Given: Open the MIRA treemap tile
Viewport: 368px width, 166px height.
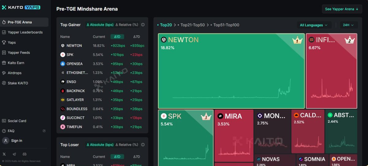Looking at the screenshot, I should (234, 136).
